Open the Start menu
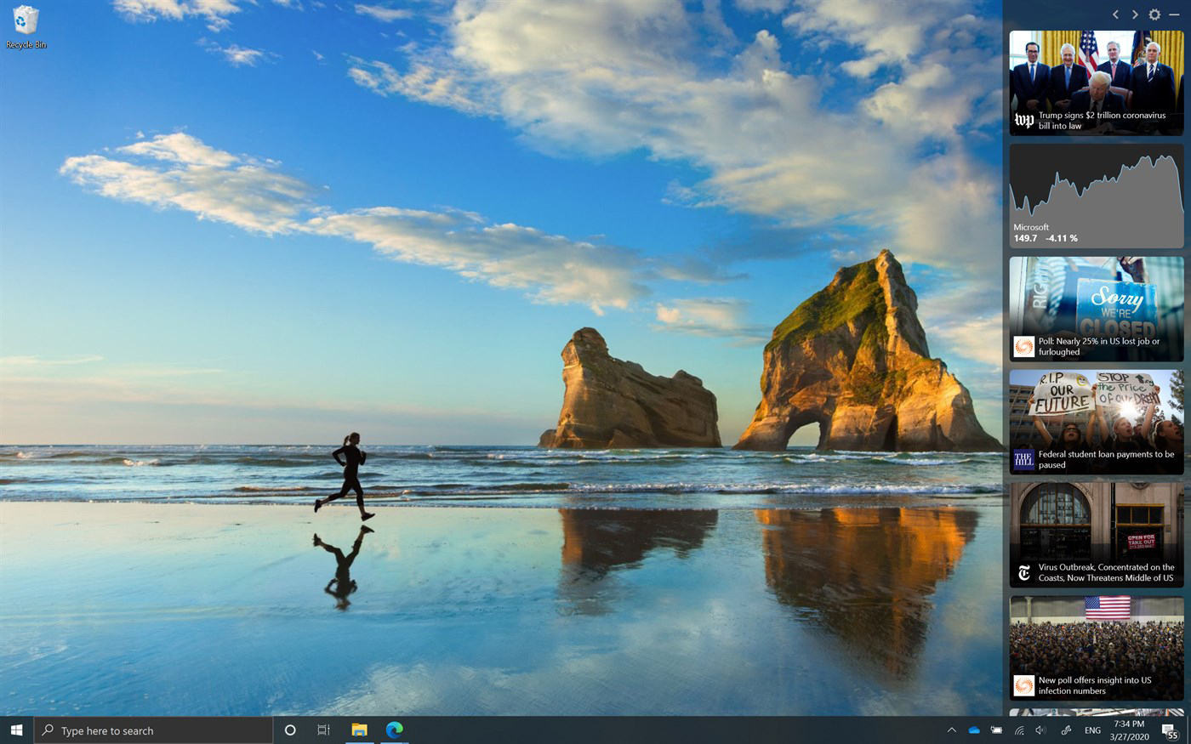Image resolution: width=1191 pixels, height=744 pixels. (17, 730)
